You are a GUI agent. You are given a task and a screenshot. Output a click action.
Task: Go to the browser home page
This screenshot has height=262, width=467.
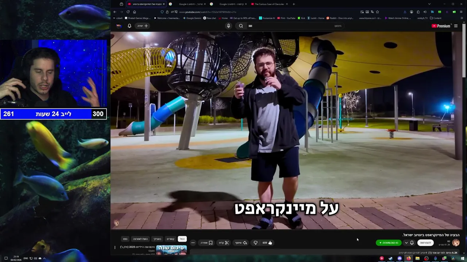[x=135, y=12]
